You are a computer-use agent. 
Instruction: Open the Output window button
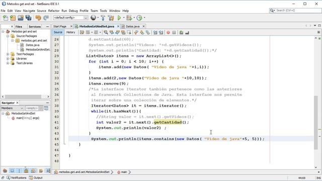pyautogui.click(x=36, y=177)
